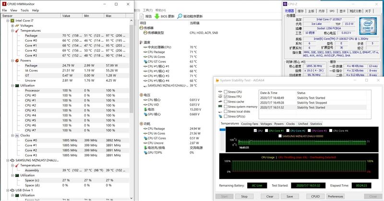Click the Clocks icon in HWMonitor tree
This screenshot has width=384, height=201.
tap(17, 135)
